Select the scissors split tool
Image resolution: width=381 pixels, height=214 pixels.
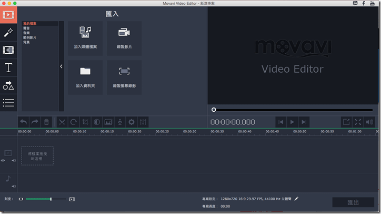coord(62,122)
